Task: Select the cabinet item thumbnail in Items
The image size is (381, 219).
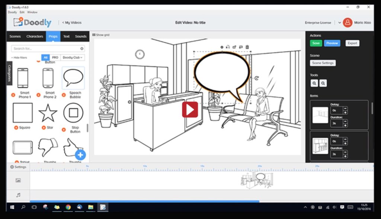Action: pyautogui.click(x=320, y=146)
